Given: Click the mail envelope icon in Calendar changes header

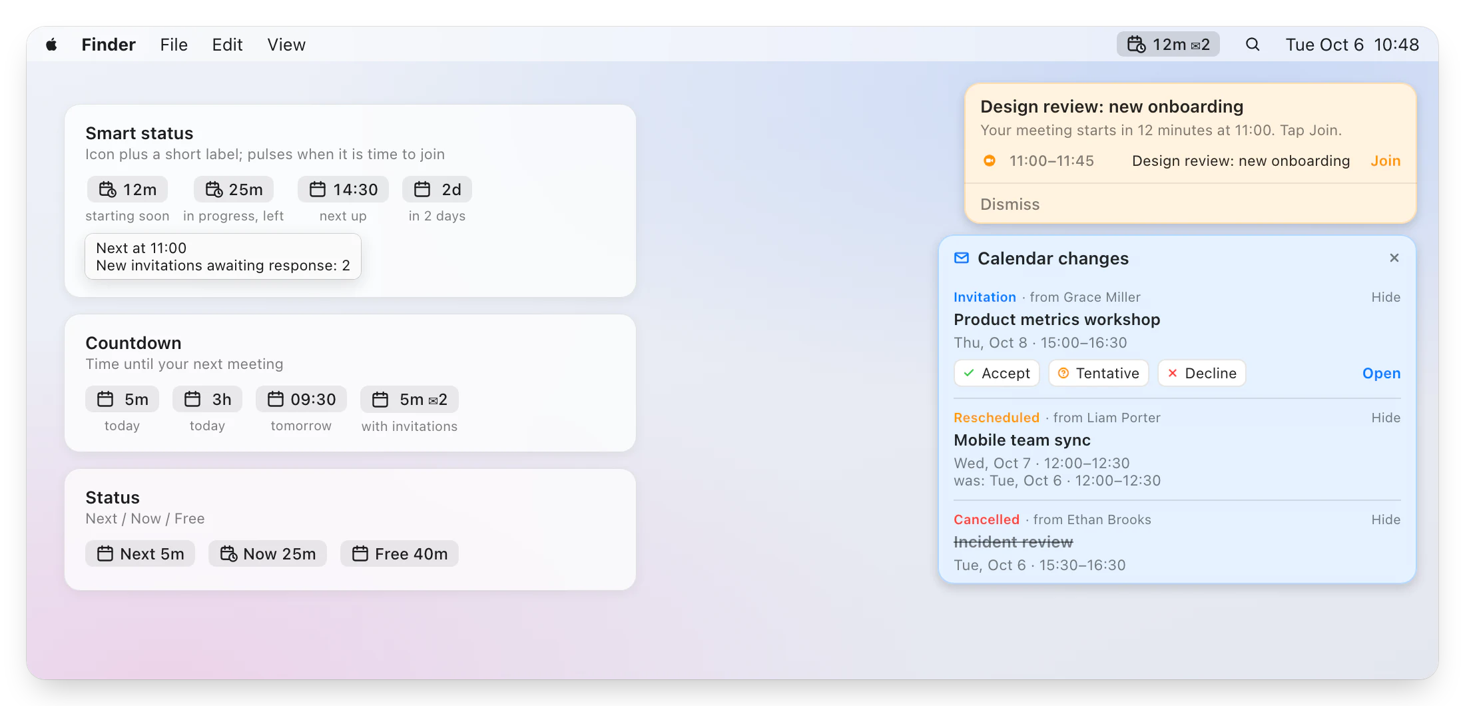Looking at the screenshot, I should point(962,258).
